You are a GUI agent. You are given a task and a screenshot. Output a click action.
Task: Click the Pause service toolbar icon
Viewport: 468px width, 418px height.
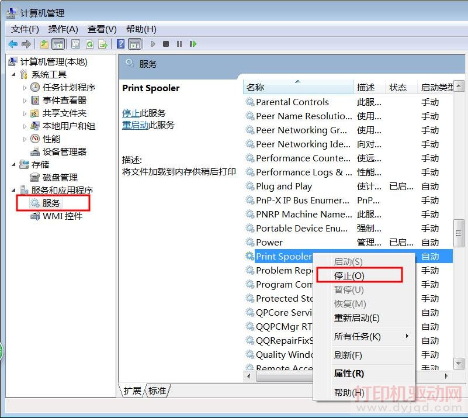click(x=179, y=44)
